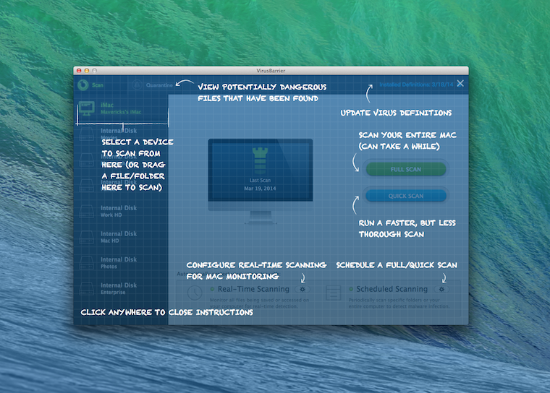This screenshot has height=393, width=550.
Task: Select Internal Disk Mac HD
Action: click(119, 237)
